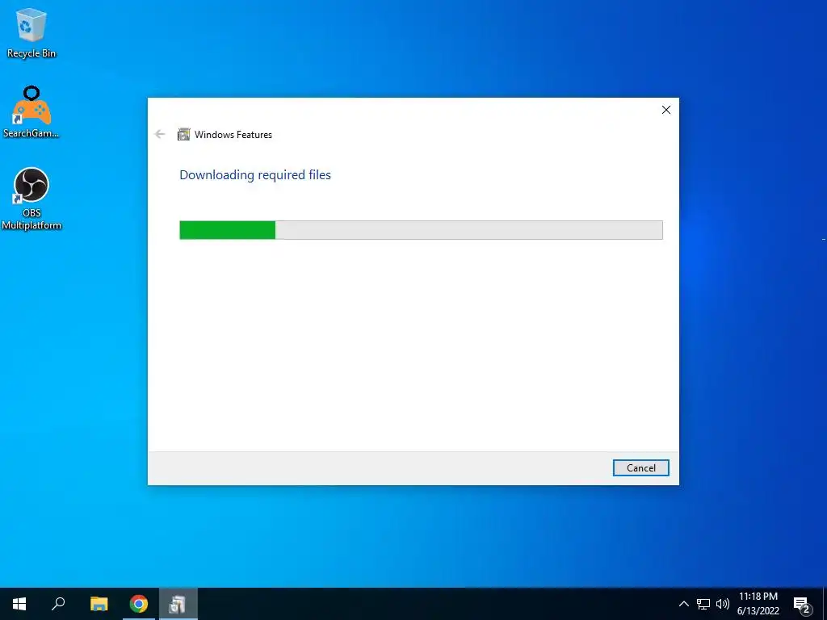The height and width of the screenshot is (620, 827).
Task: Click the download progress bar
Action: [421, 230]
